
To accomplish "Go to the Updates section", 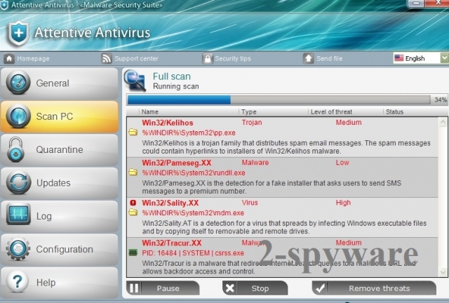I will 59,183.
